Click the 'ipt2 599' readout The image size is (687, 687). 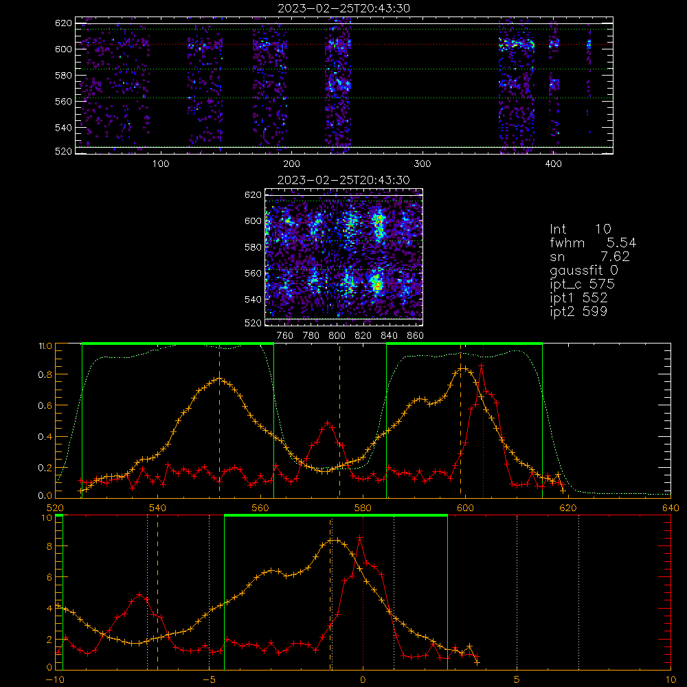click(578, 311)
